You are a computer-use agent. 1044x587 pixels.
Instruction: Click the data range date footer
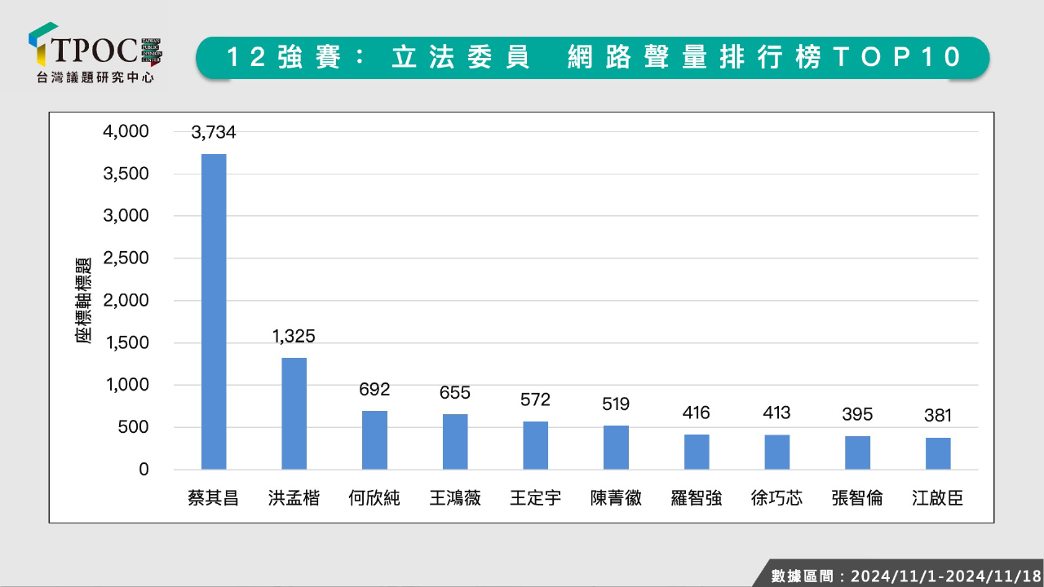pyautogui.click(x=905, y=576)
